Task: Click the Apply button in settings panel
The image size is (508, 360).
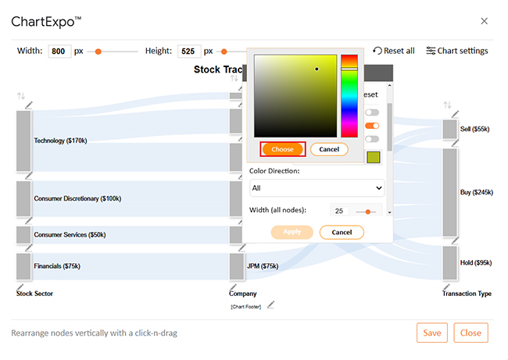Action: coord(292,232)
